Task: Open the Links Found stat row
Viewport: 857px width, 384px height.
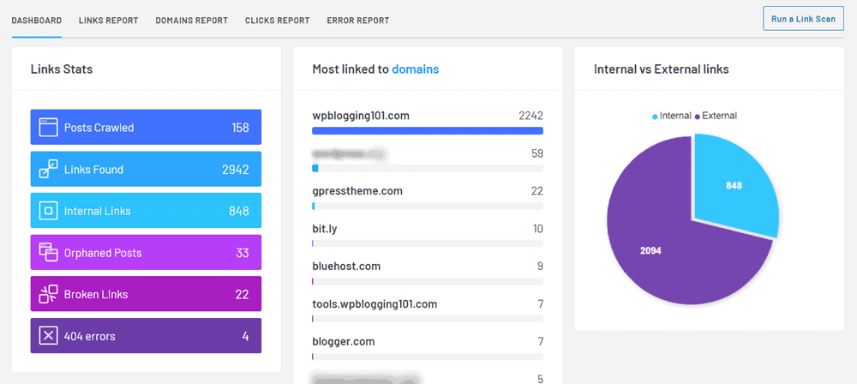Action: click(146, 169)
